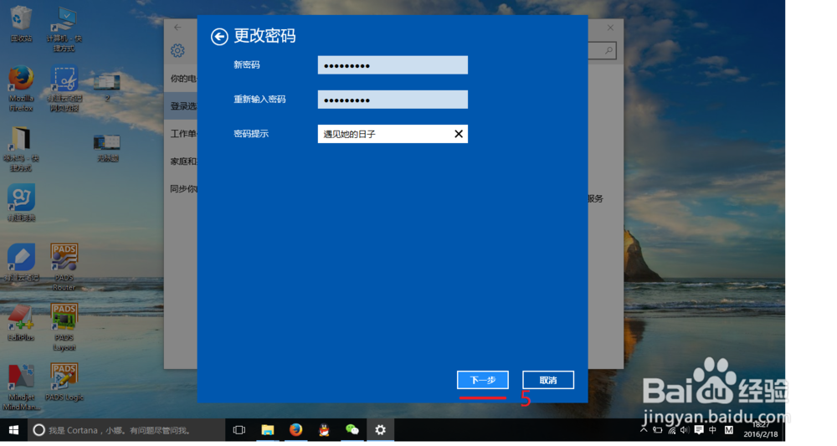Click the Settings gear in the taskbar
The width and height of the screenshot is (837, 446).
pyautogui.click(x=380, y=430)
